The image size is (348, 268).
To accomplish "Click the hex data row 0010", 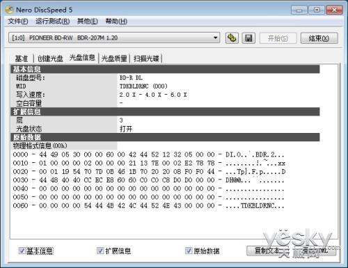I will click(x=149, y=163).
